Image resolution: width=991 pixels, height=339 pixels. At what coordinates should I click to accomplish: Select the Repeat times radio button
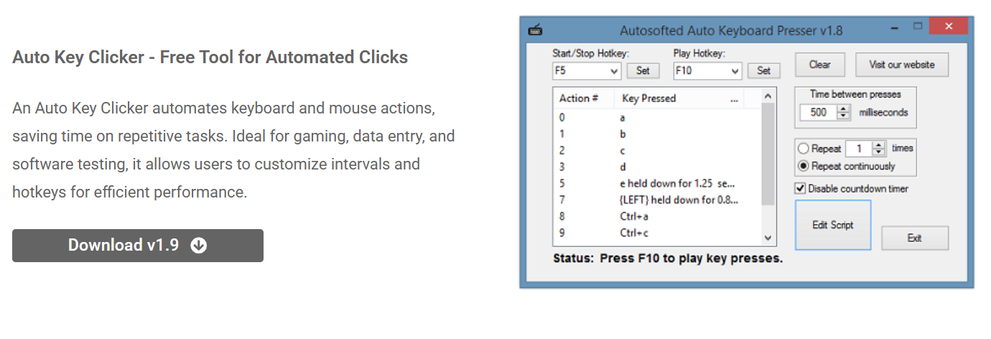pos(804,149)
